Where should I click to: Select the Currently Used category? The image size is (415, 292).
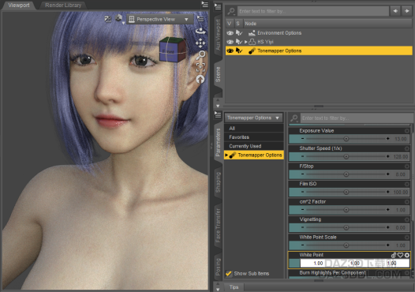pyautogui.click(x=254, y=146)
